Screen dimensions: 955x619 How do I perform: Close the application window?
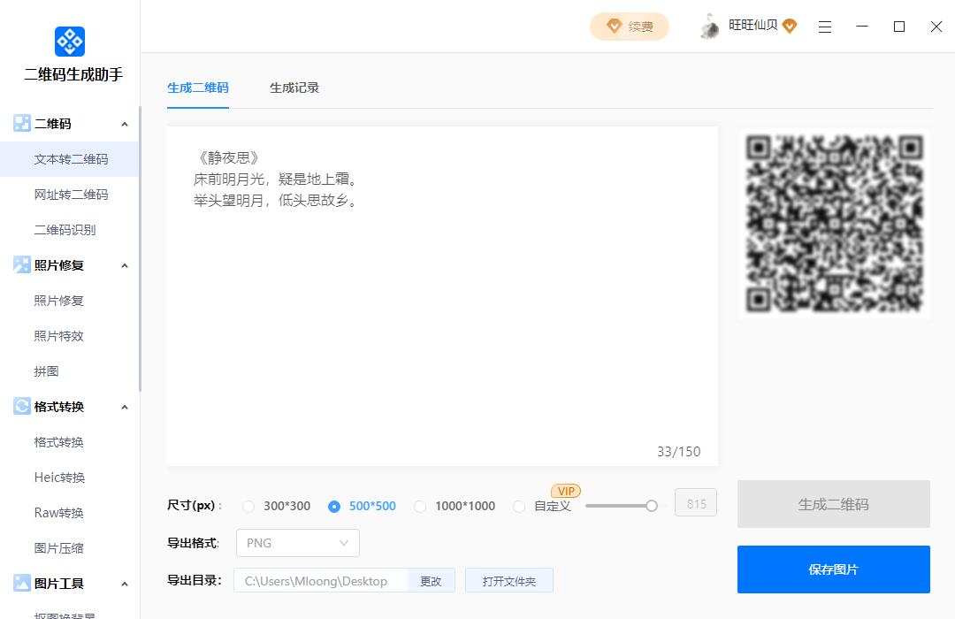(936, 27)
